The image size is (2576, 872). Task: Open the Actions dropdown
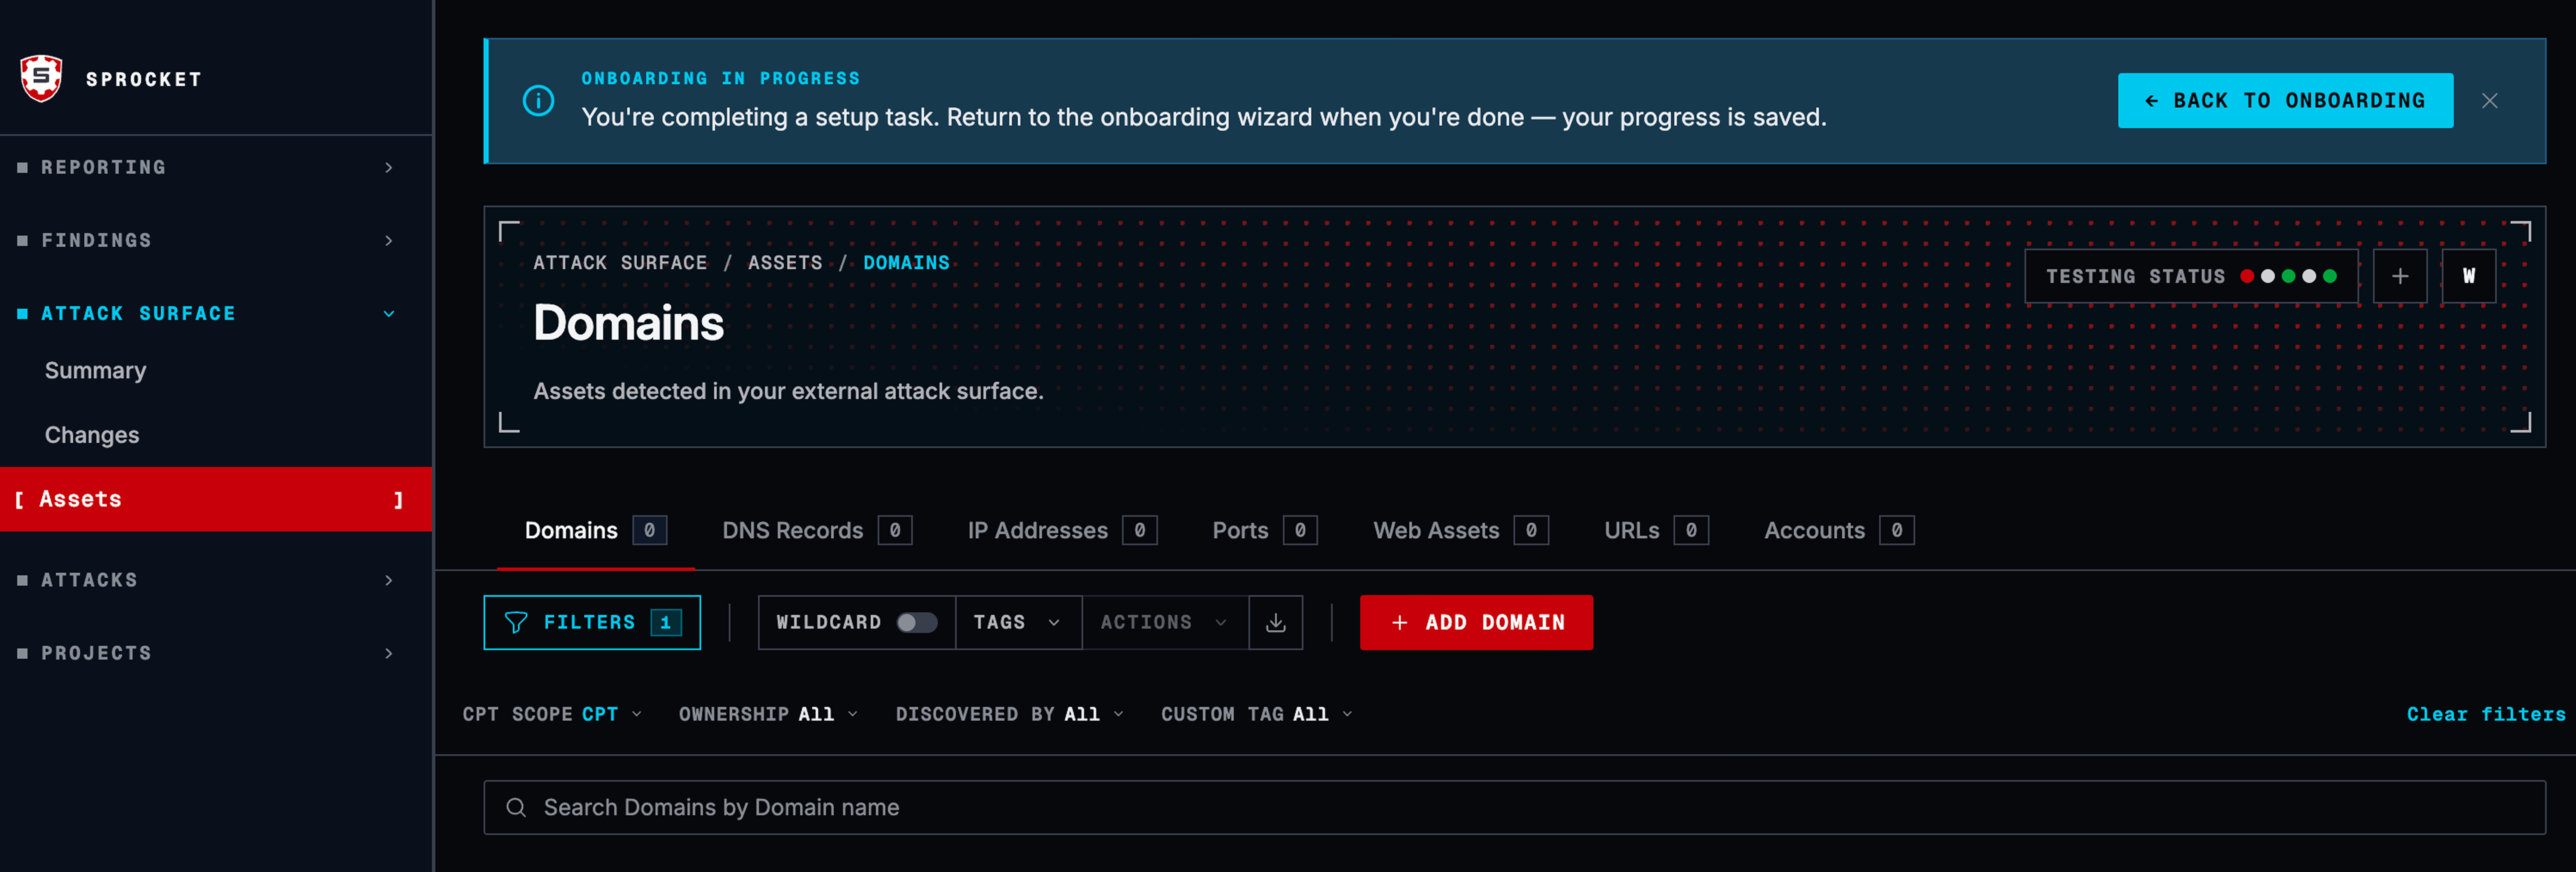pyautogui.click(x=1165, y=622)
